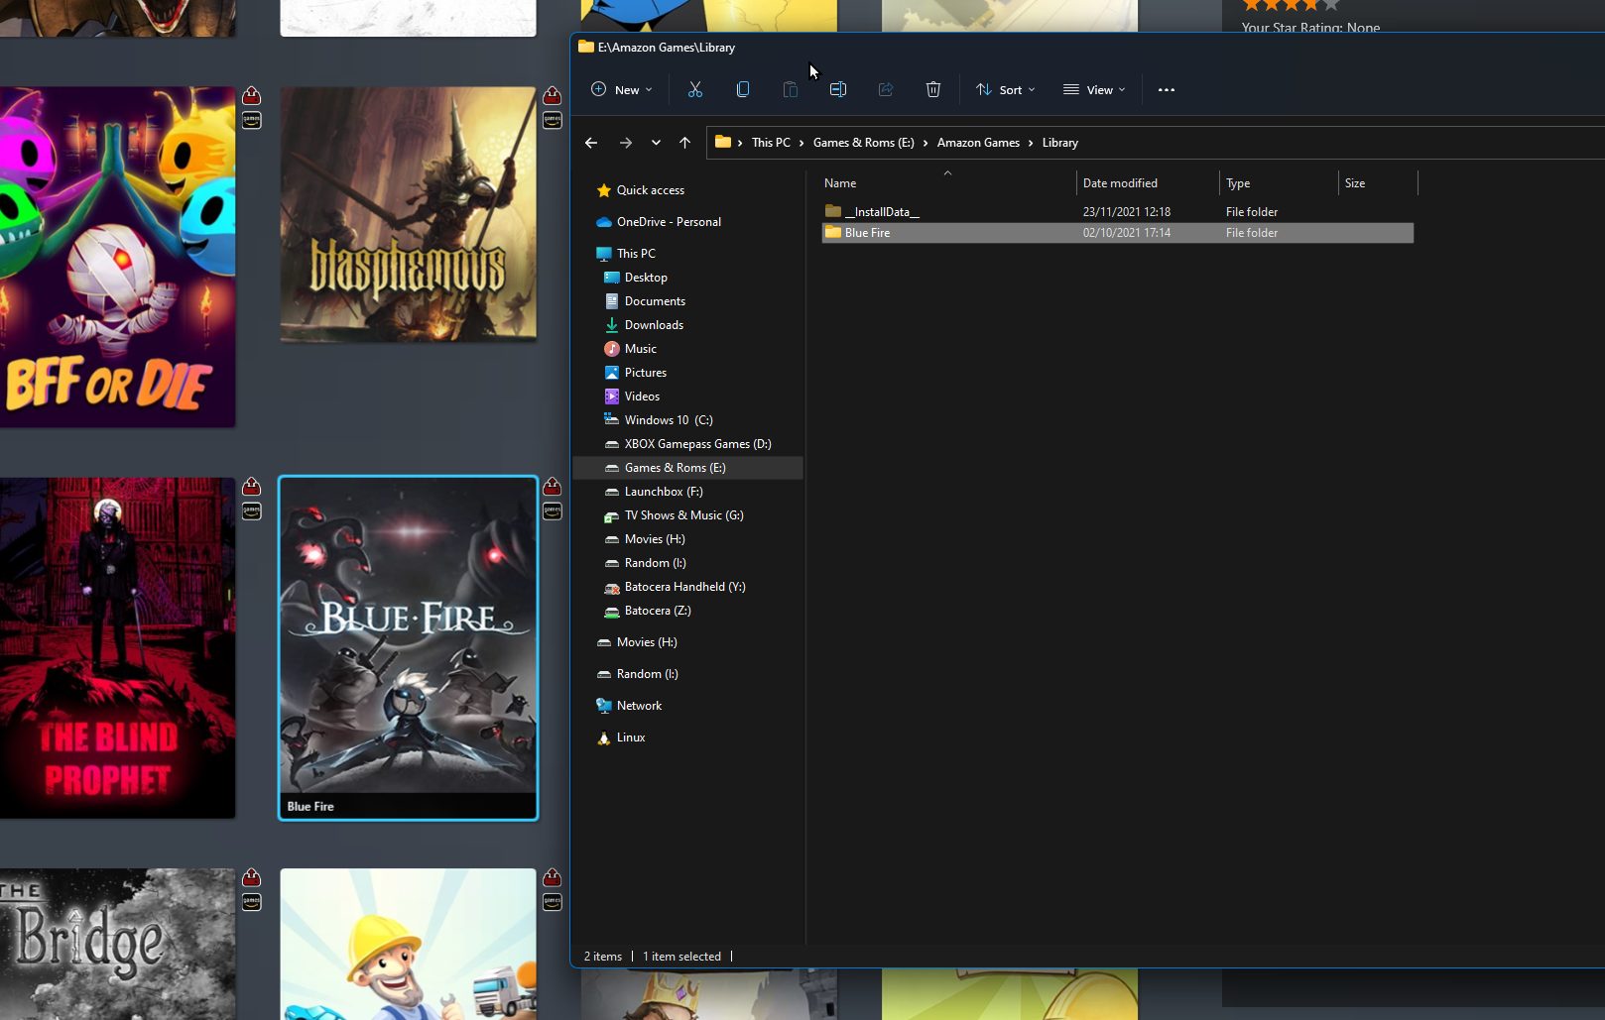1605x1020 pixels.
Task: Open the View dropdown menu
Action: click(x=1094, y=89)
